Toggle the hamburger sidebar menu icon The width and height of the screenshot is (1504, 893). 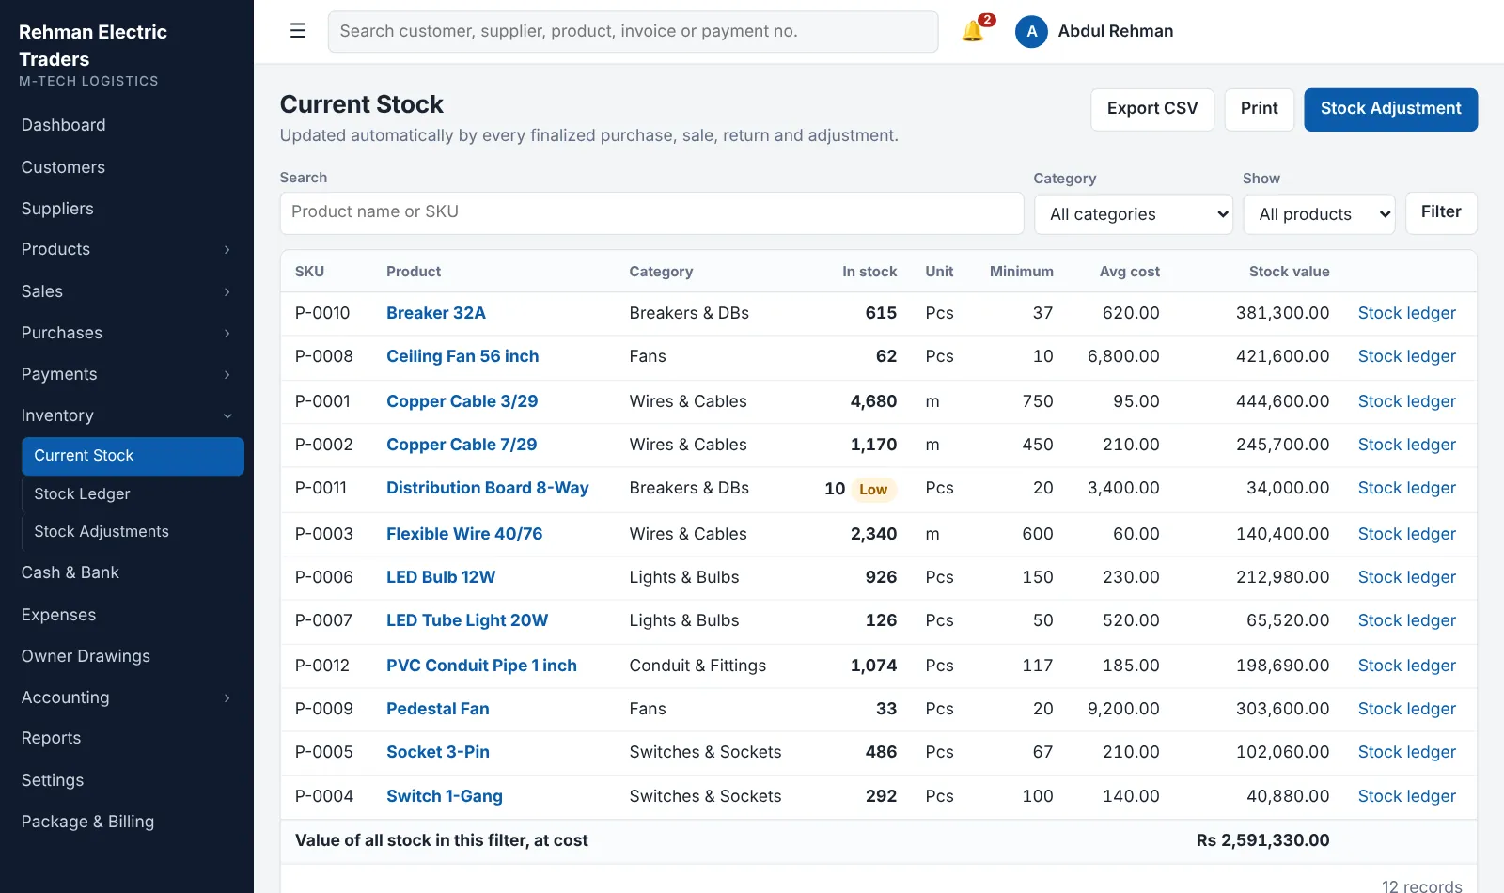pyautogui.click(x=298, y=31)
